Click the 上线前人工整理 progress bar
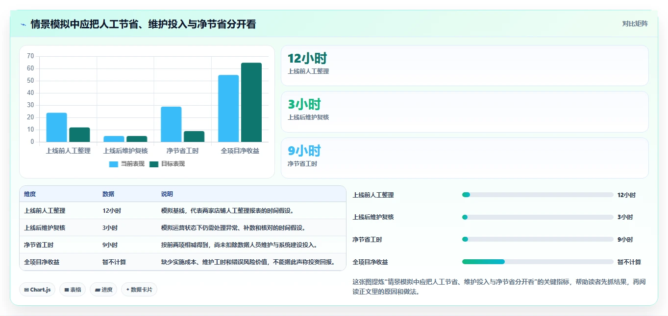 pyautogui.click(x=538, y=195)
